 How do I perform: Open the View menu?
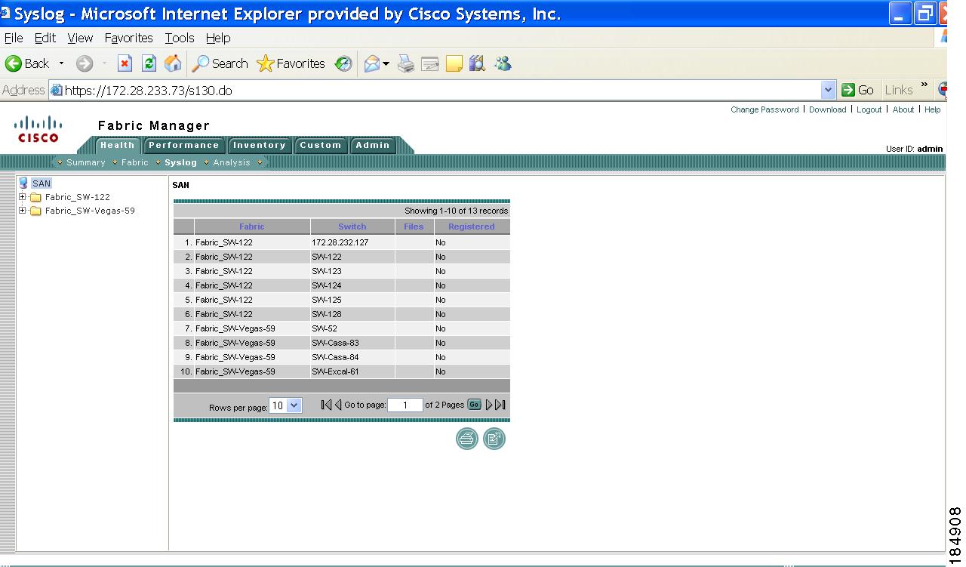point(80,38)
